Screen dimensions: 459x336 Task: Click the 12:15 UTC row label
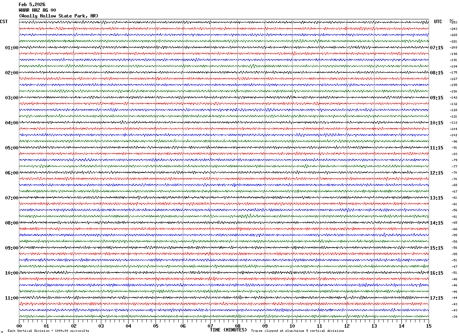[436, 173]
